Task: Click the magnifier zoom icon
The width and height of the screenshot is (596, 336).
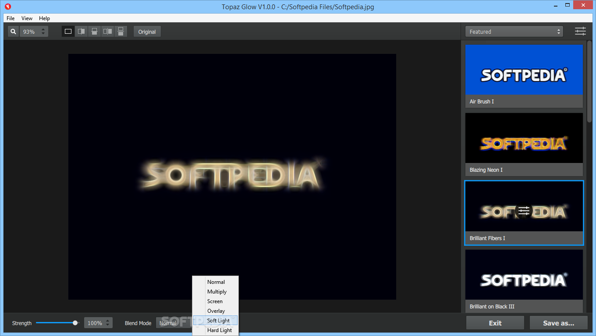Action: [x=13, y=32]
